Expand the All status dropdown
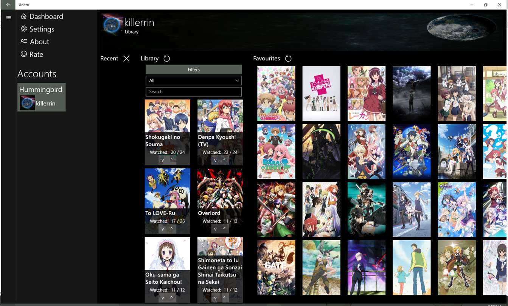The image size is (508, 306). tap(194, 80)
